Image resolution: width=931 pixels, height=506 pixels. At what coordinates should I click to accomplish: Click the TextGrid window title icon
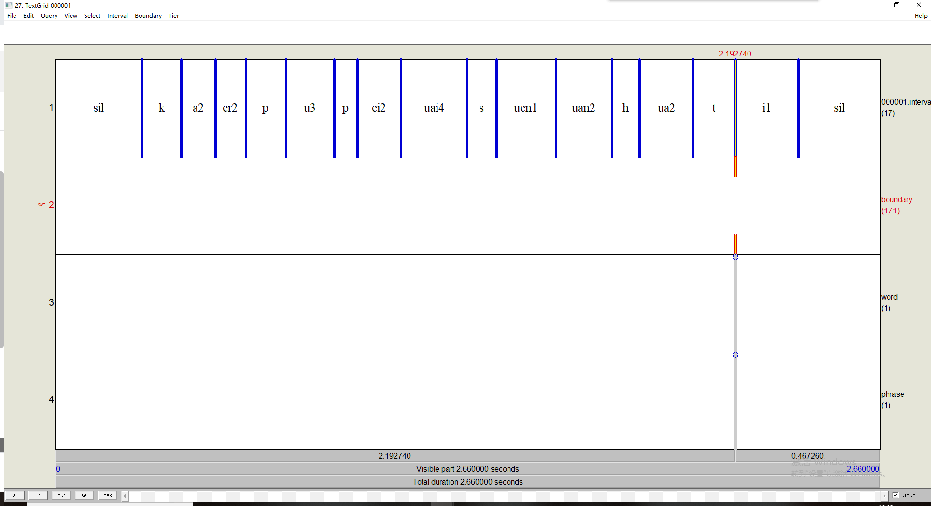(x=8, y=5)
